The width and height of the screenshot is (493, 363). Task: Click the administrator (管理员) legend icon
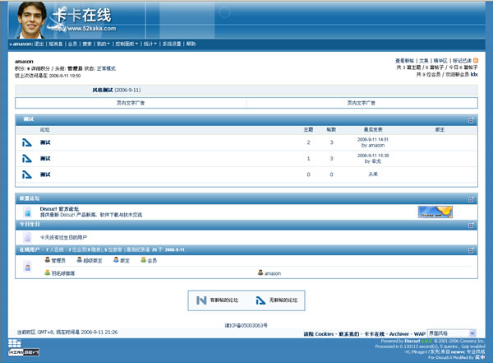[x=48, y=259]
